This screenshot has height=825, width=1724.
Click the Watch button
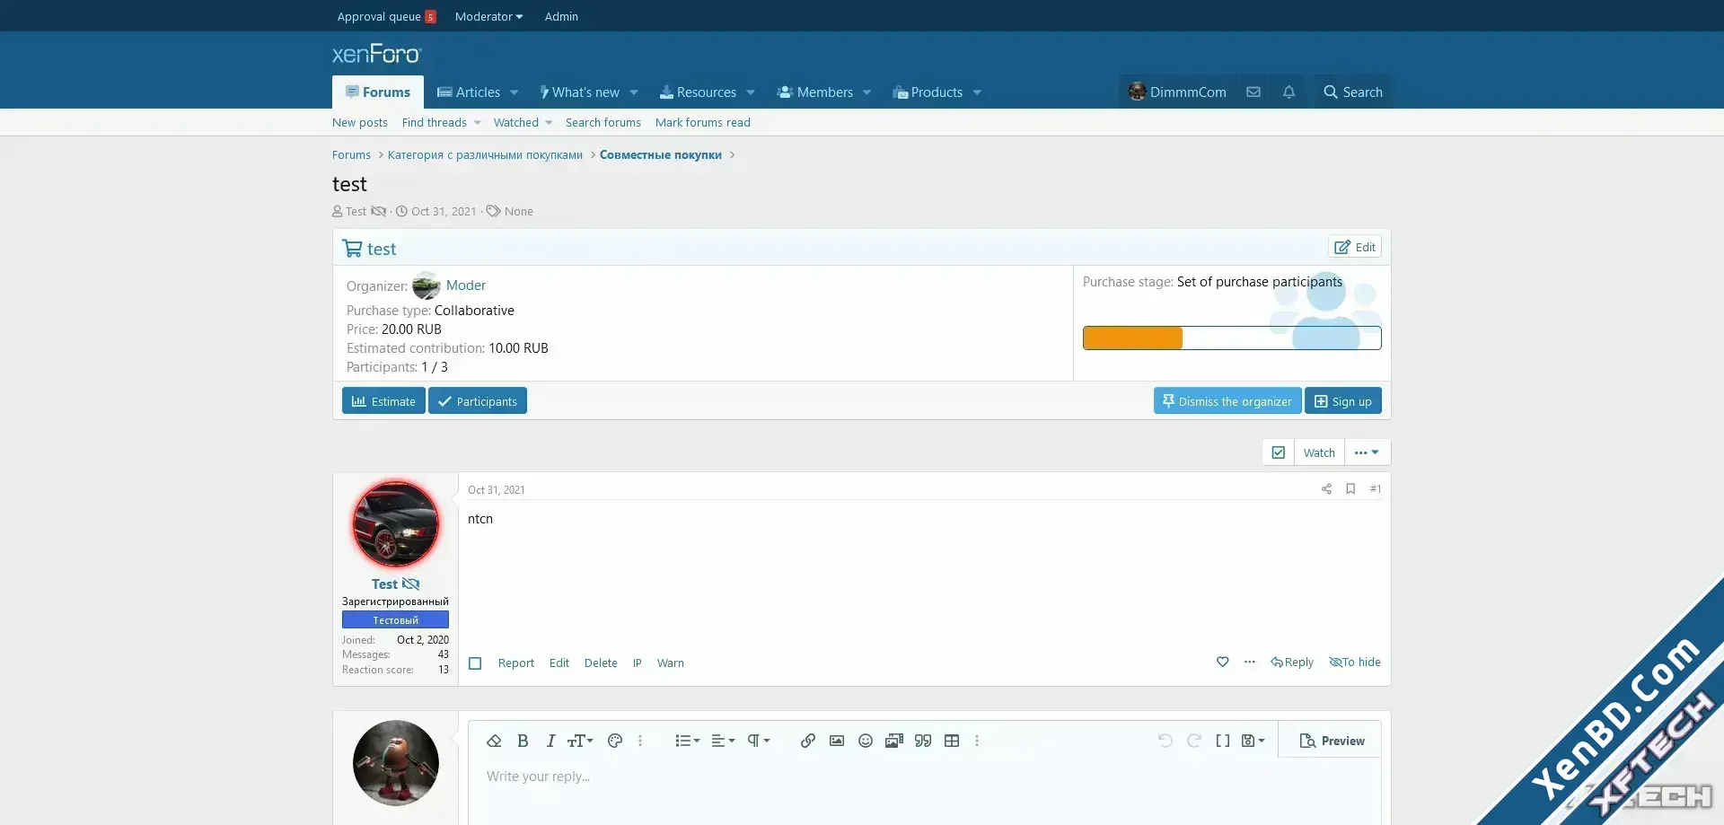point(1319,452)
